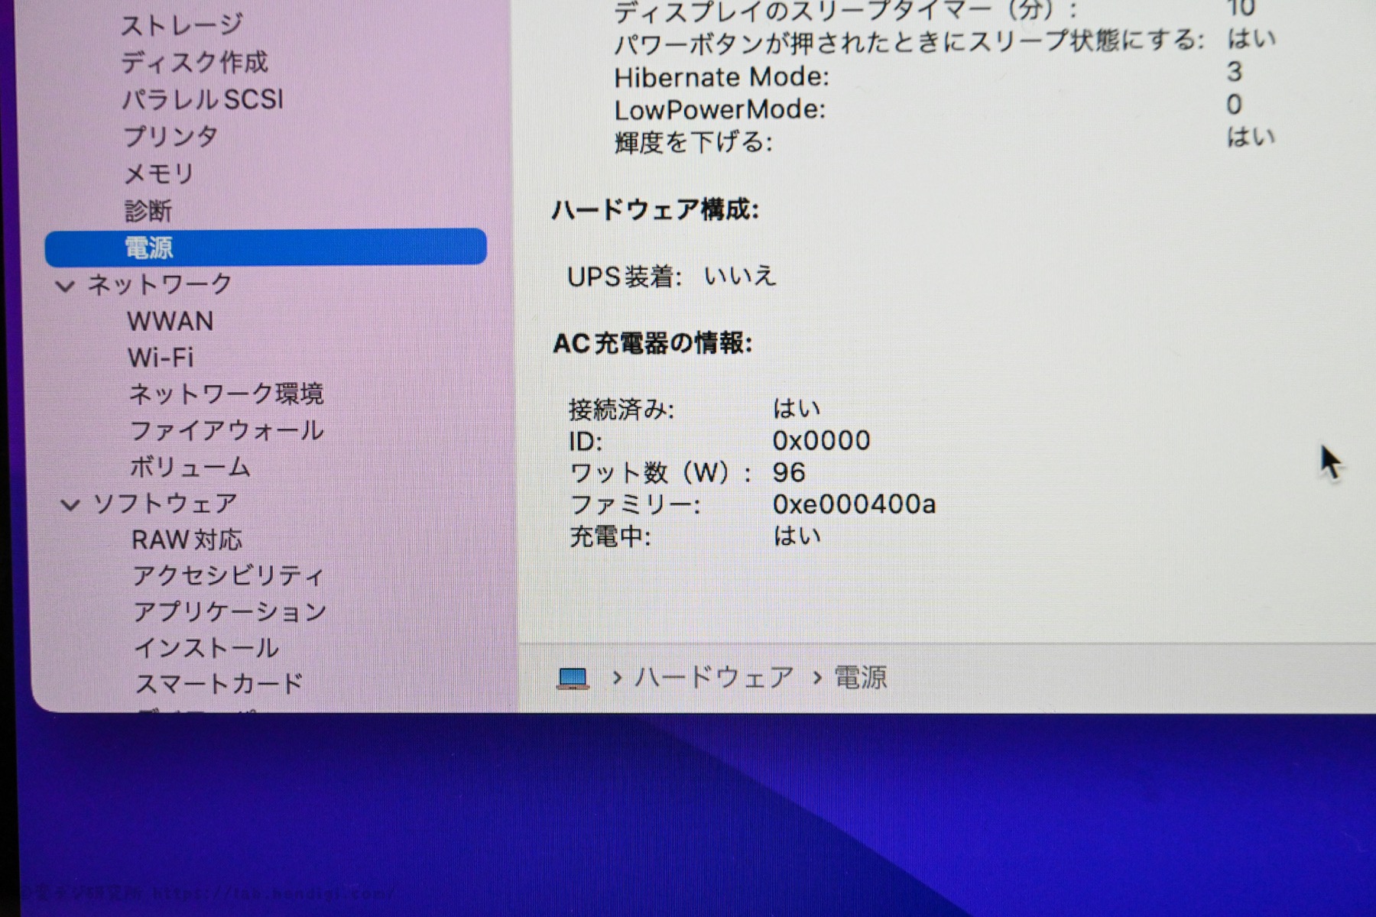Select ストレージ in the sidebar
The width and height of the screenshot is (1376, 917).
[x=182, y=24]
